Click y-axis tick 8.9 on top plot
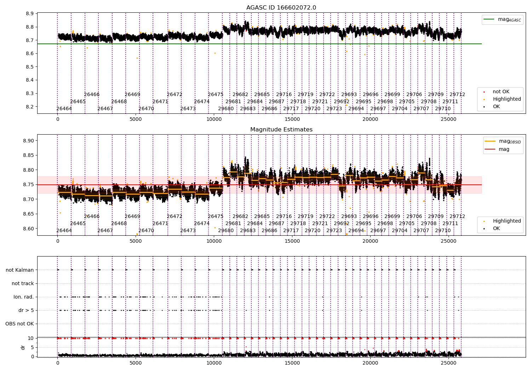The height and width of the screenshot is (371, 531). pyautogui.click(x=30, y=14)
